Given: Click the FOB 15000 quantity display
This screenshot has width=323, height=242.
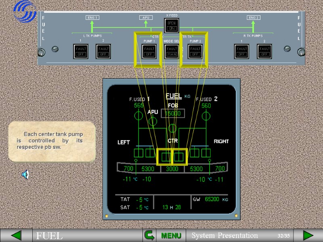Looking at the screenshot, I should tap(173, 113).
